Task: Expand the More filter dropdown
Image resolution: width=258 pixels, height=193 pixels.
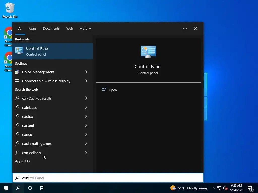Action: (85, 29)
